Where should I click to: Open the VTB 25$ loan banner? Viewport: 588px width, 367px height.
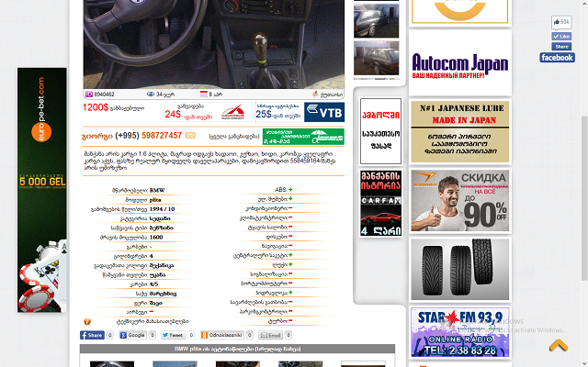coord(300,112)
